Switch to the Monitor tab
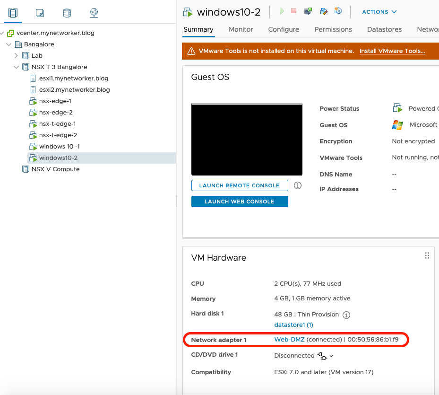Screen dimensions: 439x395 click(x=241, y=29)
